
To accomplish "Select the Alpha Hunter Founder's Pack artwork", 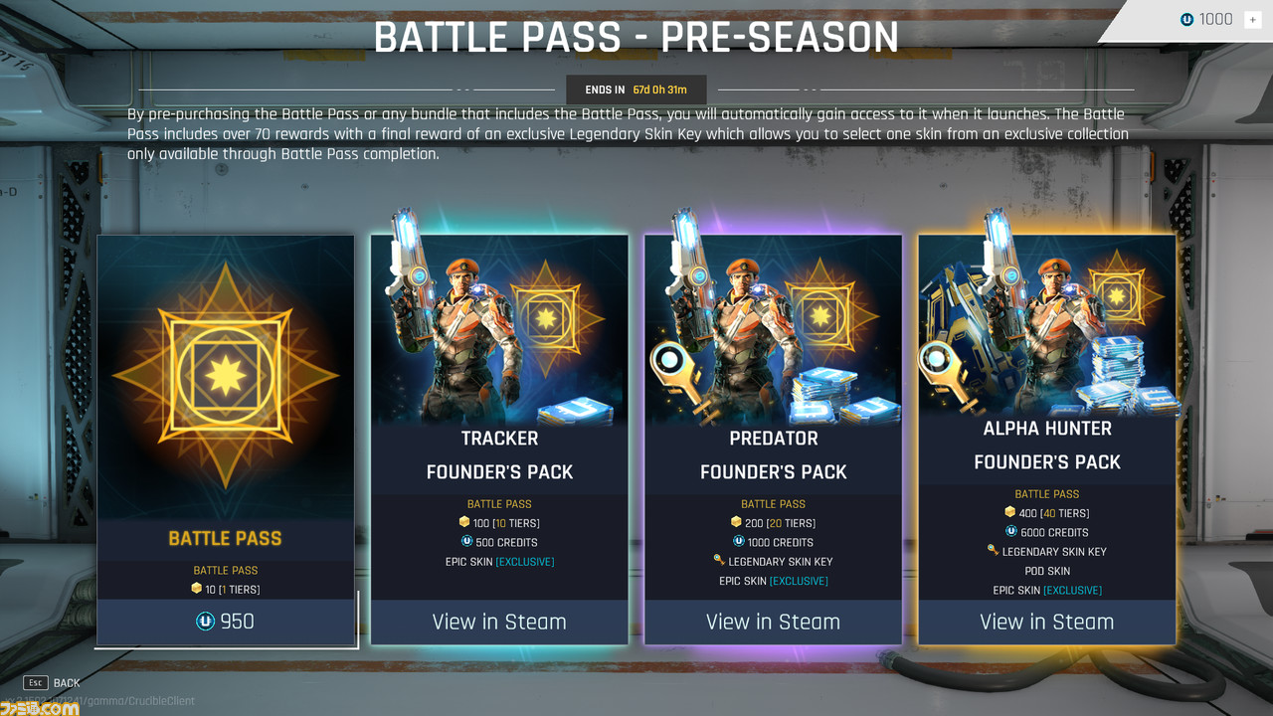I will coord(1047,323).
